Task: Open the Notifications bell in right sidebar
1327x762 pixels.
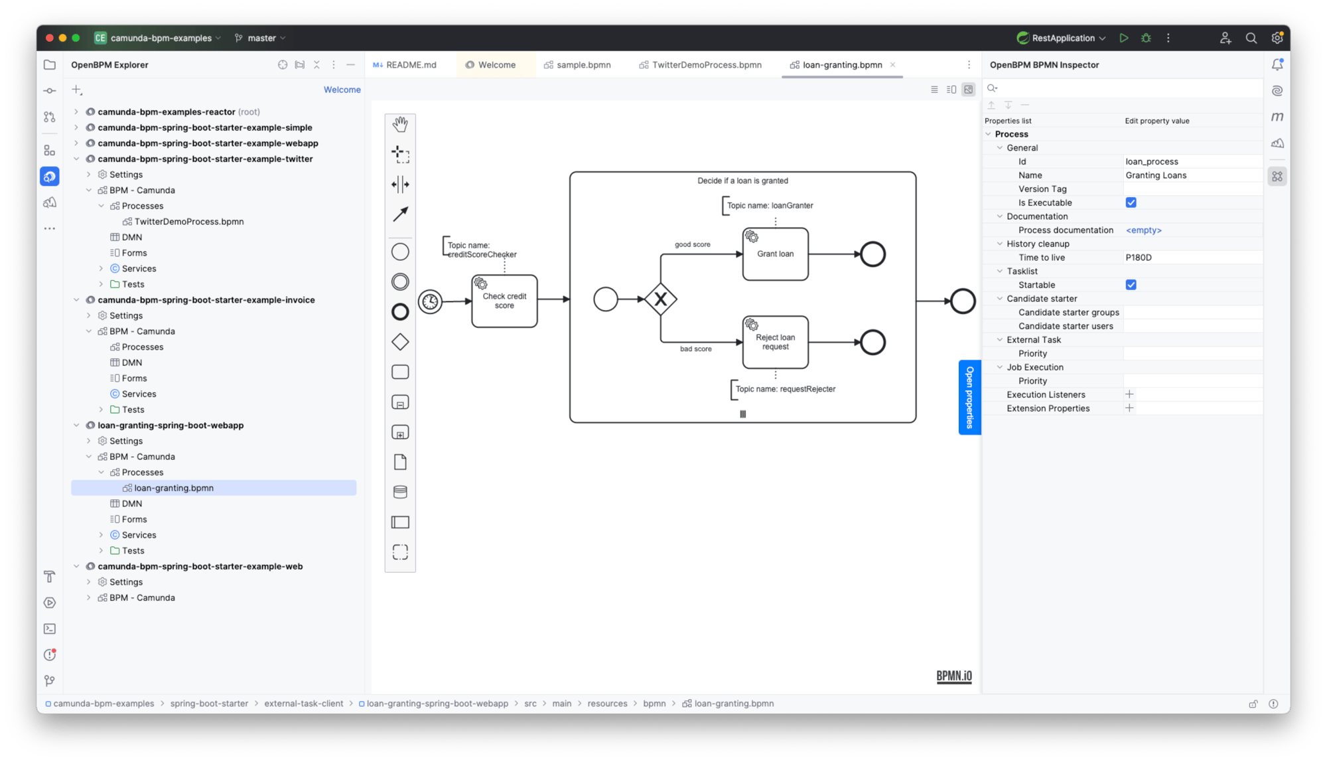Action: point(1277,64)
